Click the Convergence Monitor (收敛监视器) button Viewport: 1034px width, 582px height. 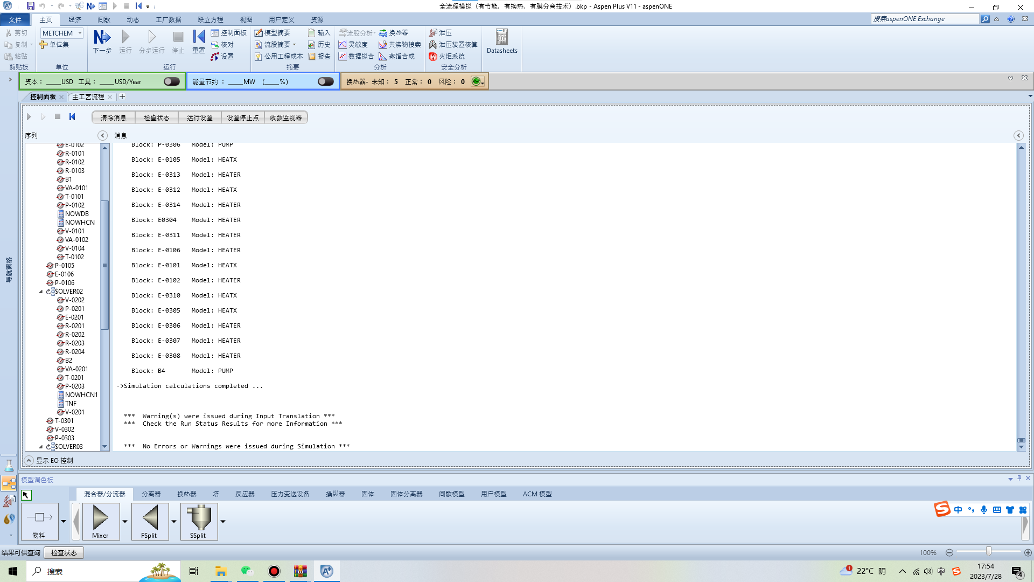286,117
